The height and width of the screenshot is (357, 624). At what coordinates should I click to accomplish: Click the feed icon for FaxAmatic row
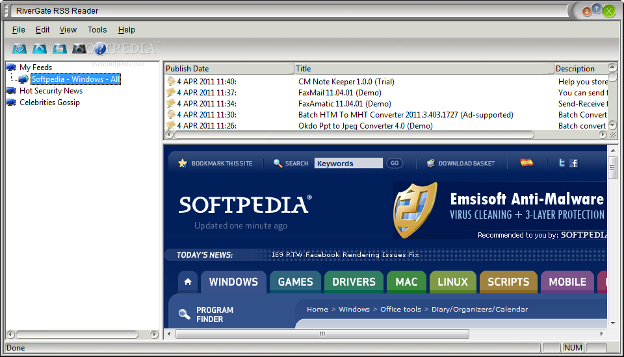pyautogui.click(x=171, y=103)
